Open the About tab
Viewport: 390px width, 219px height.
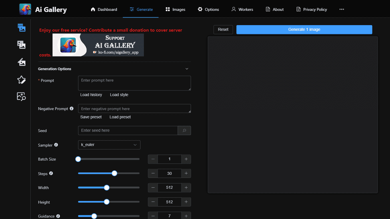pyautogui.click(x=275, y=9)
